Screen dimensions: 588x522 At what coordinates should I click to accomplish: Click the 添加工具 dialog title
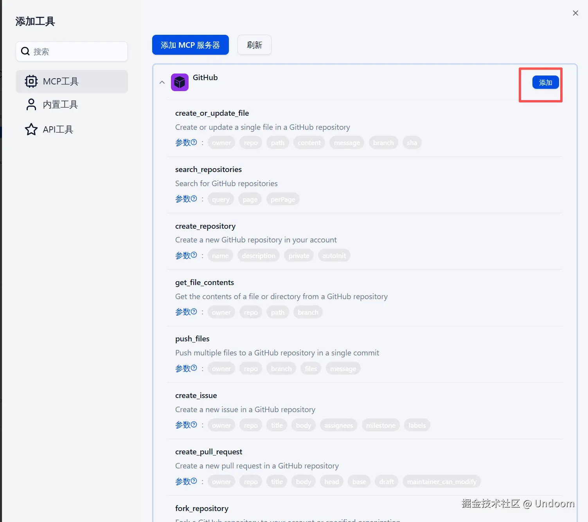coord(35,21)
